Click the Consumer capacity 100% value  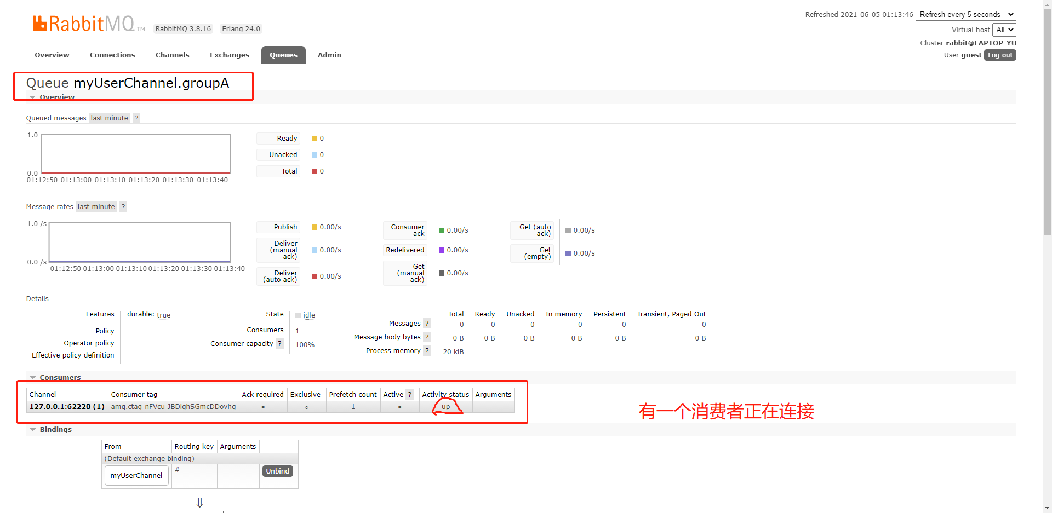(x=305, y=345)
